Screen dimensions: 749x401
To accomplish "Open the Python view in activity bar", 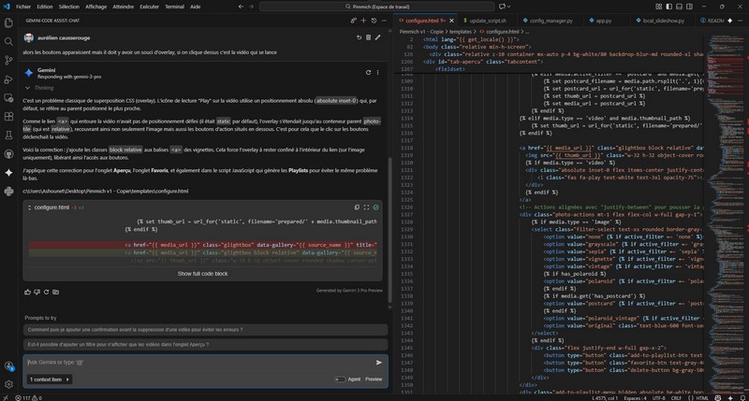I will click(8, 192).
